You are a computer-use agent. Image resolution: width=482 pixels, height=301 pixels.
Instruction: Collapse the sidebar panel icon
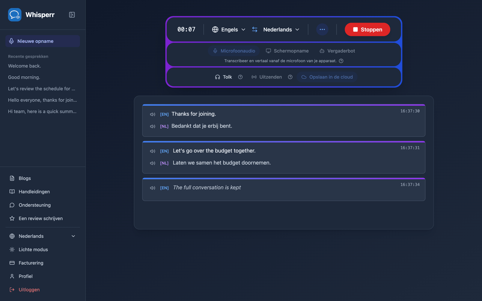point(72,15)
